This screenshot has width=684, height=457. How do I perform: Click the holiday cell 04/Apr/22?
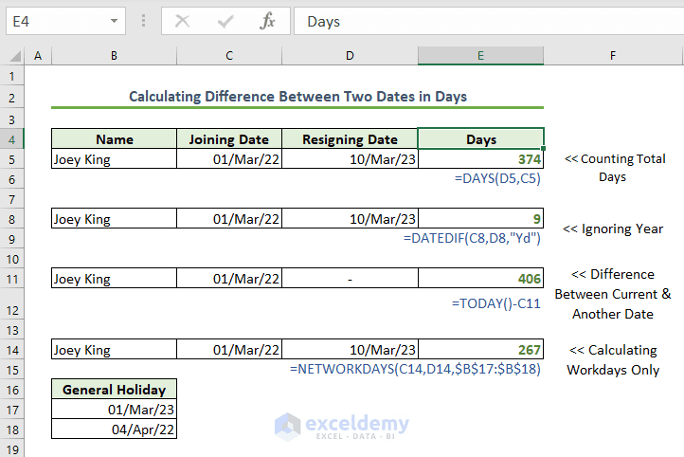[115, 430]
